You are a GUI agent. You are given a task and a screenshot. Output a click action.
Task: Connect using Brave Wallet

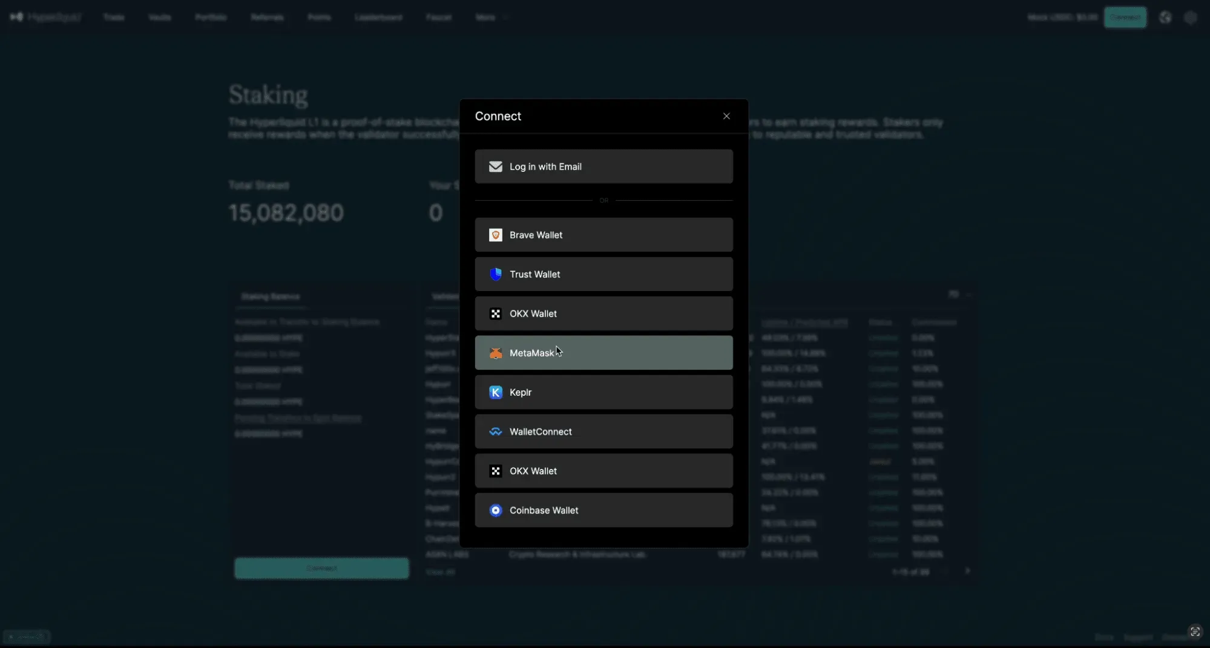pyautogui.click(x=603, y=235)
